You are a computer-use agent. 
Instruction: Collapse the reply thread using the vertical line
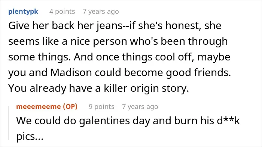9,123
